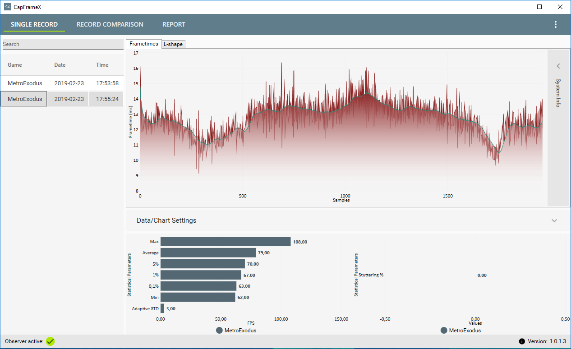Switch to the Single Record tab
571x349 pixels.
click(x=34, y=24)
